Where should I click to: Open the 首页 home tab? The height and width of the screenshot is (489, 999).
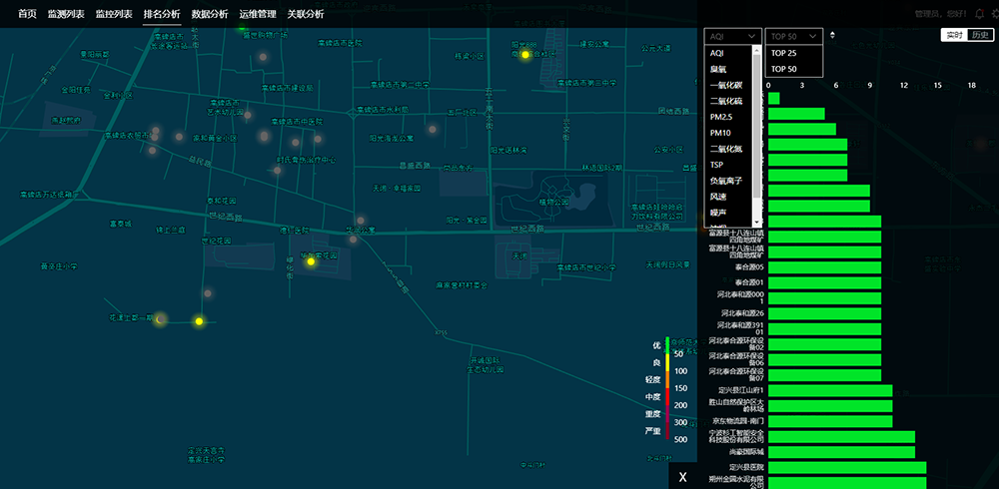coord(27,14)
